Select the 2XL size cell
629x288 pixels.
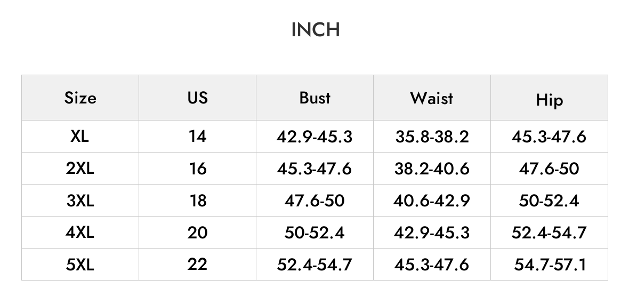coord(80,169)
